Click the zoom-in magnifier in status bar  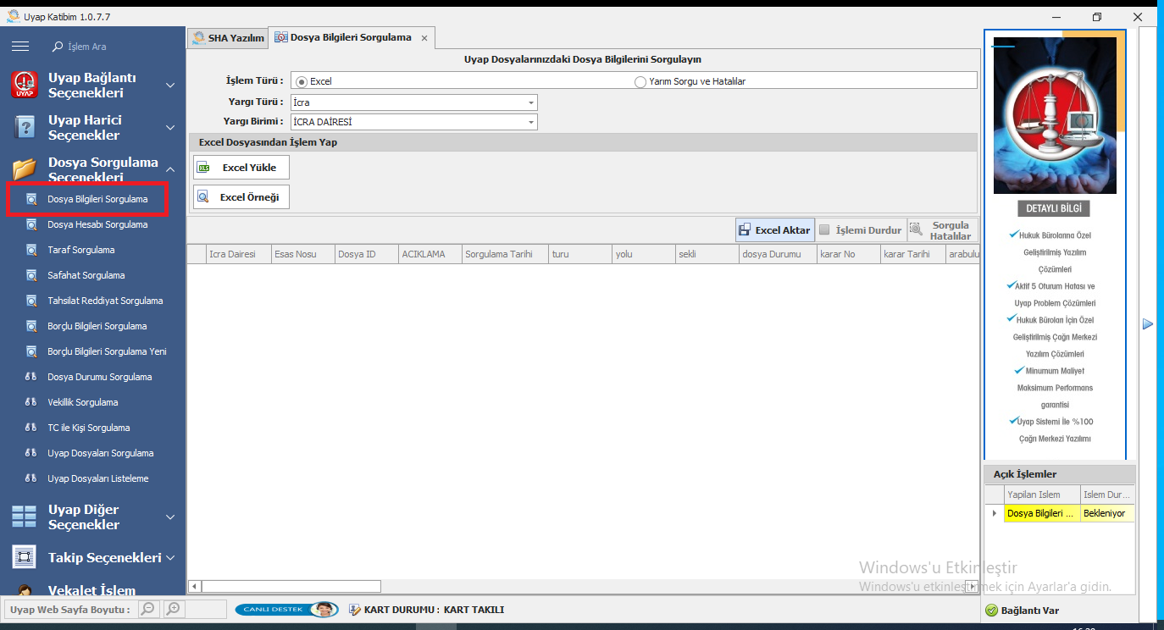[x=173, y=609]
